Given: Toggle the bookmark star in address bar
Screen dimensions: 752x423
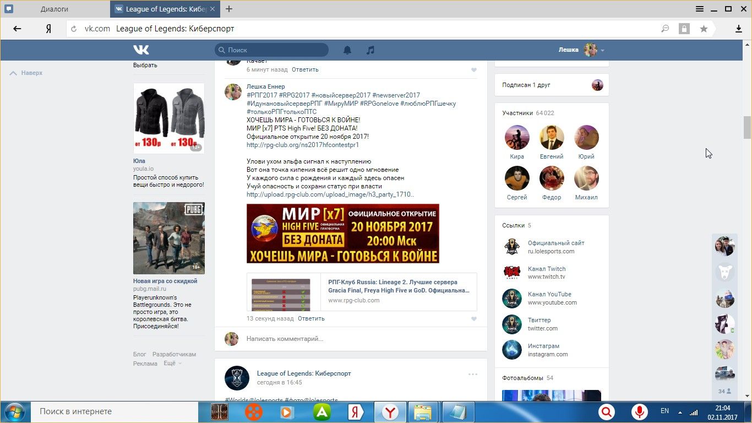Looking at the screenshot, I should point(704,29).
